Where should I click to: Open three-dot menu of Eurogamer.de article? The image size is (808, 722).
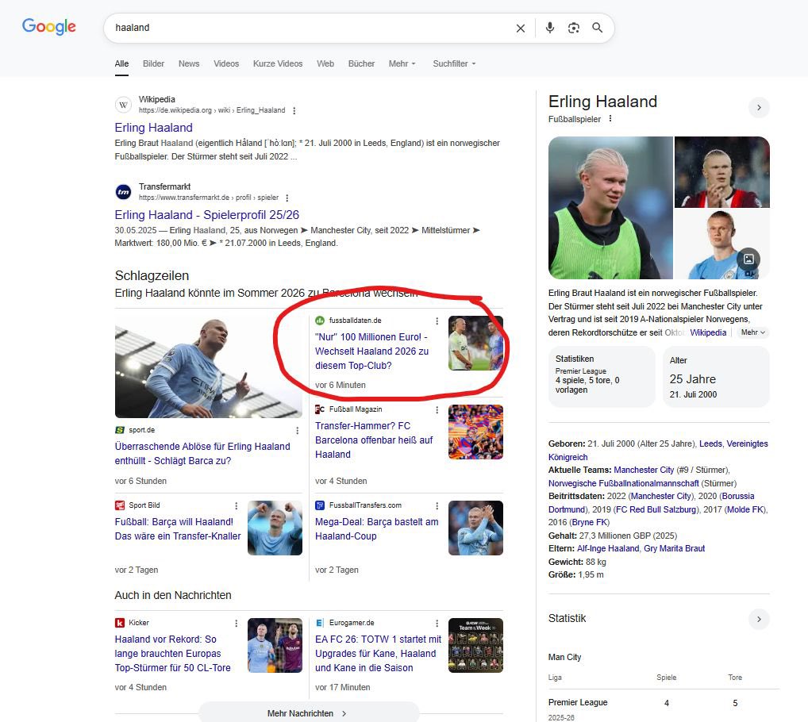[x=437, y=623]
